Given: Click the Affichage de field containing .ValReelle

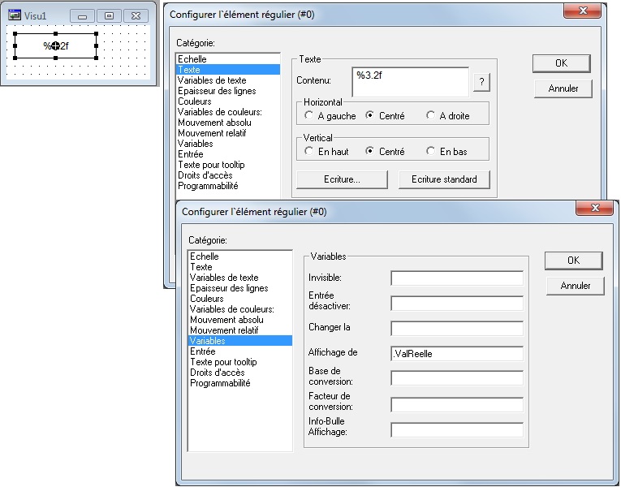Looking at the screenshot, I should [x=456, y=354].
